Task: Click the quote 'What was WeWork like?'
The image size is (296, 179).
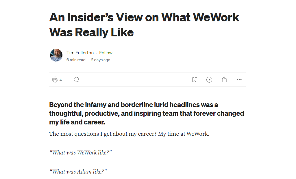Action: 80,153
